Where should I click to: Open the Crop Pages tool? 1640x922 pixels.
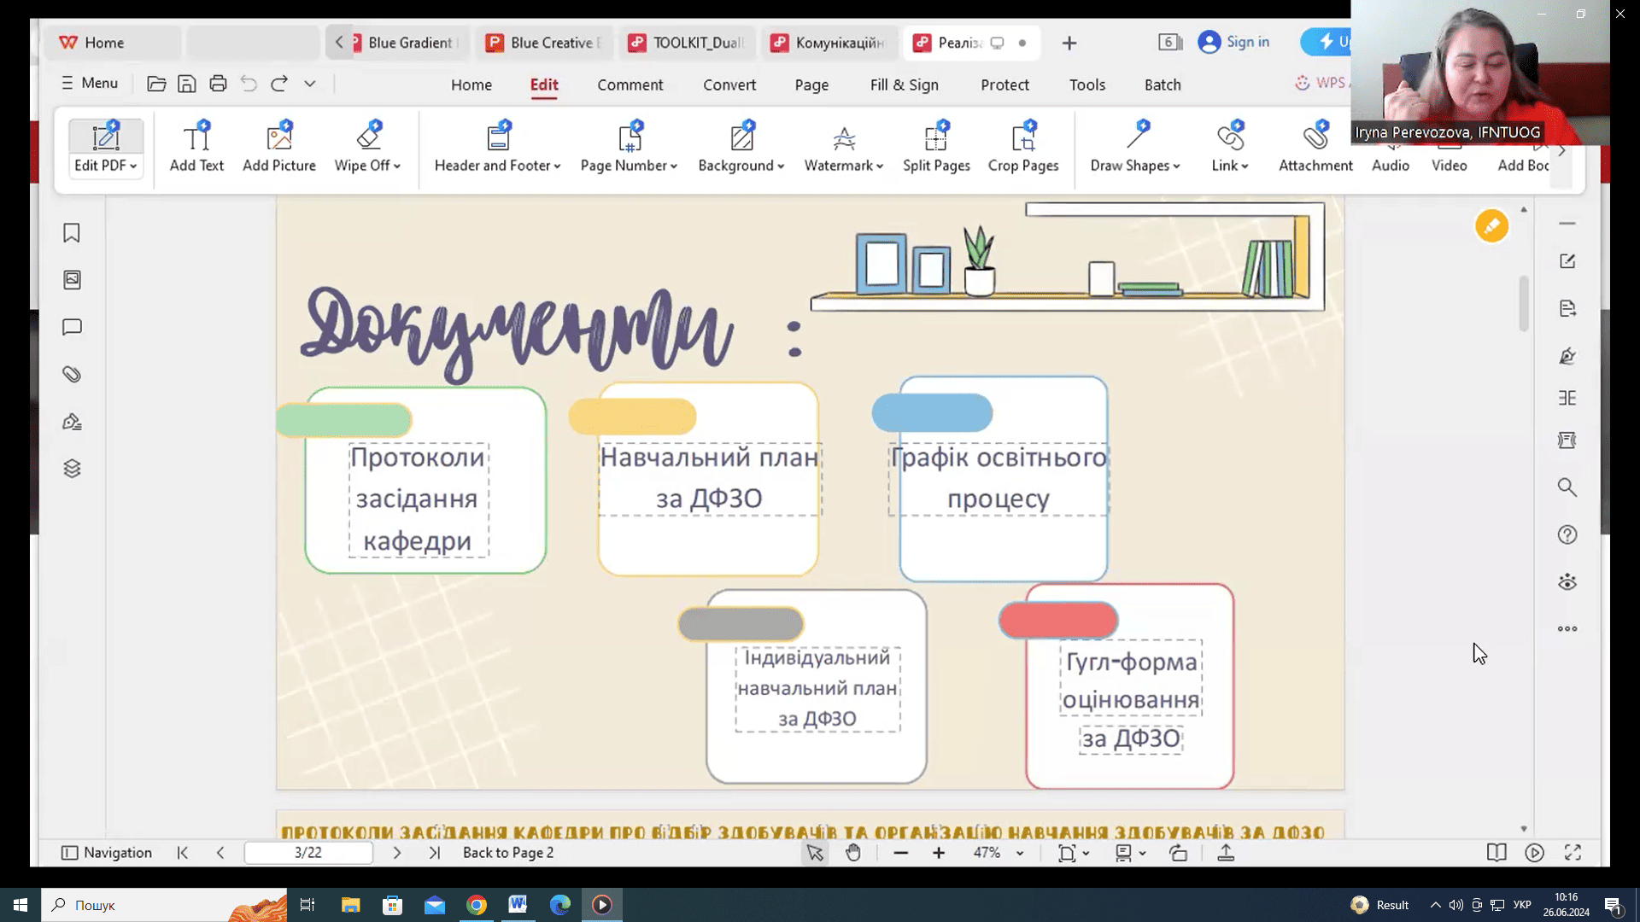1022,147
